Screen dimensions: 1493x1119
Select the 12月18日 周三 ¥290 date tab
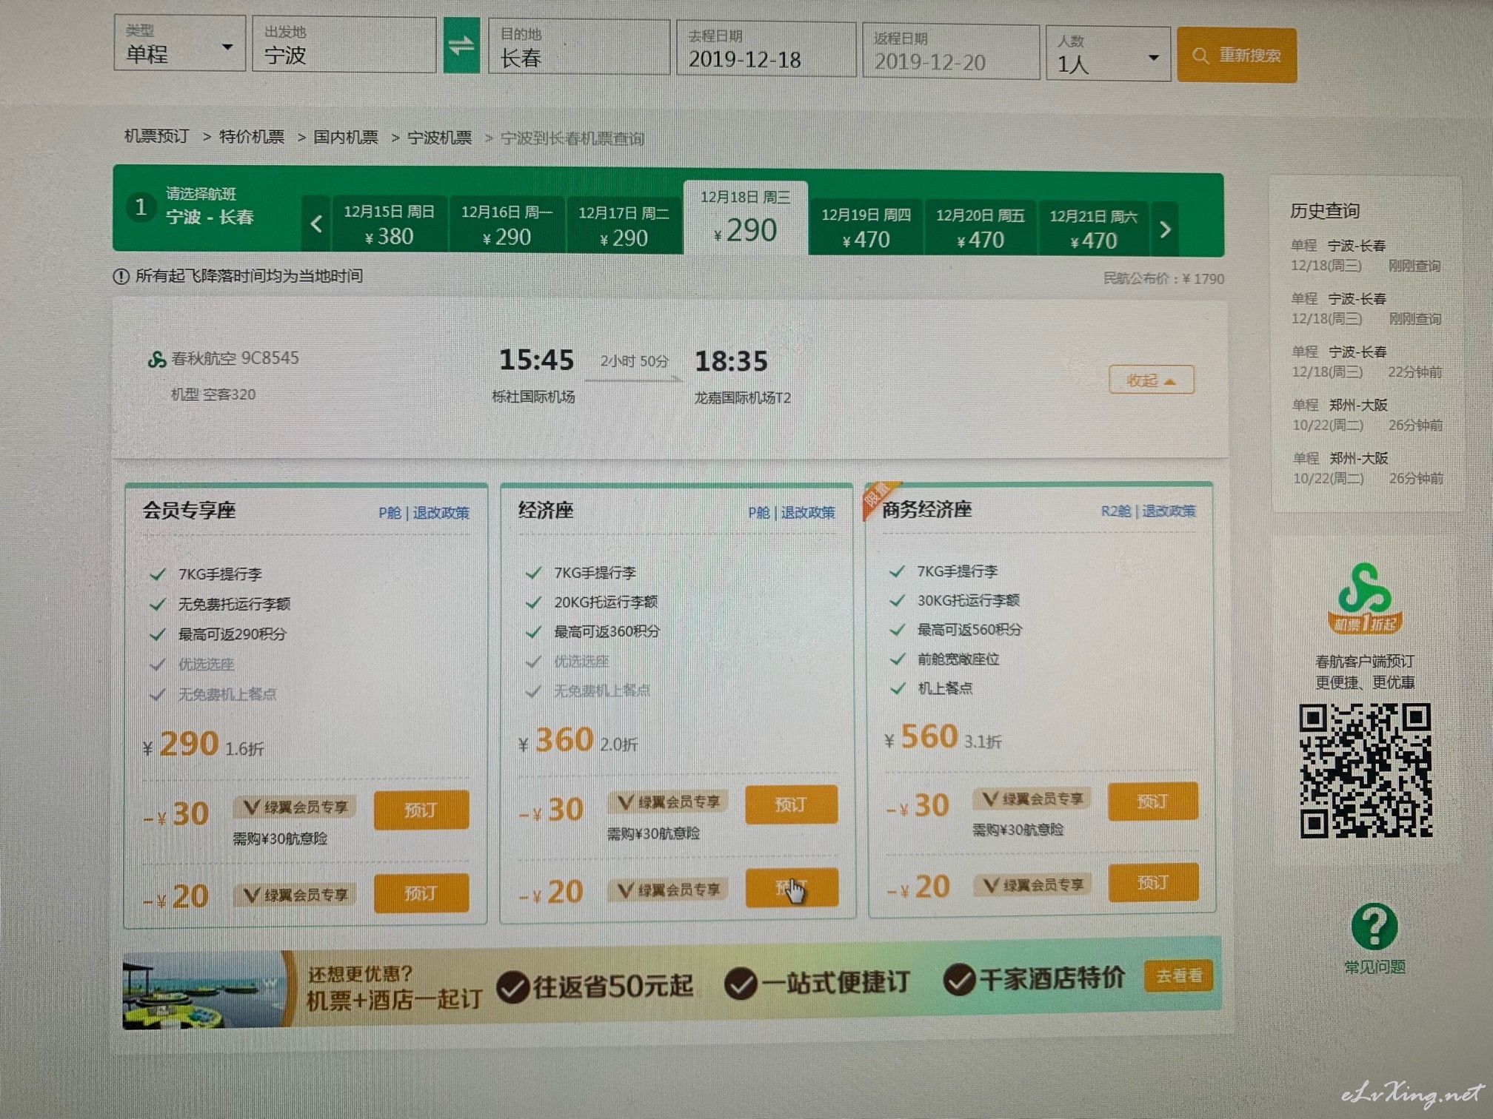(745, 217)
